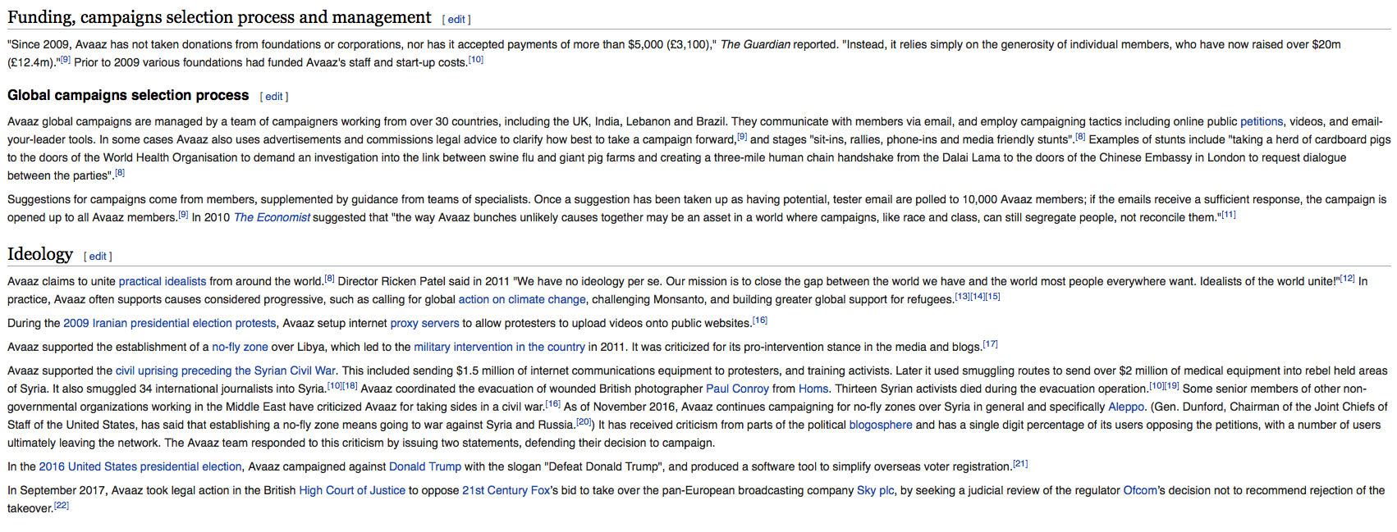The height and width of the screenshot is (532, 1397).
Task: Open the High Court of Justice link
Action: pyautogui.click(x=352, y=490)
